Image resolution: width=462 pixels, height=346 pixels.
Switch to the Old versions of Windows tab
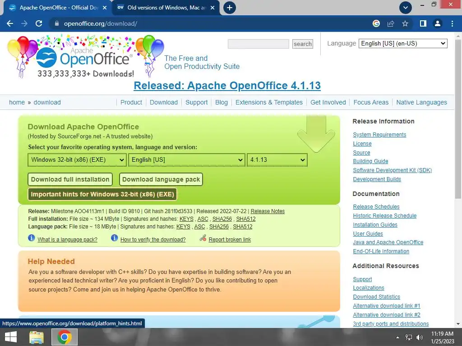(166, 8)
